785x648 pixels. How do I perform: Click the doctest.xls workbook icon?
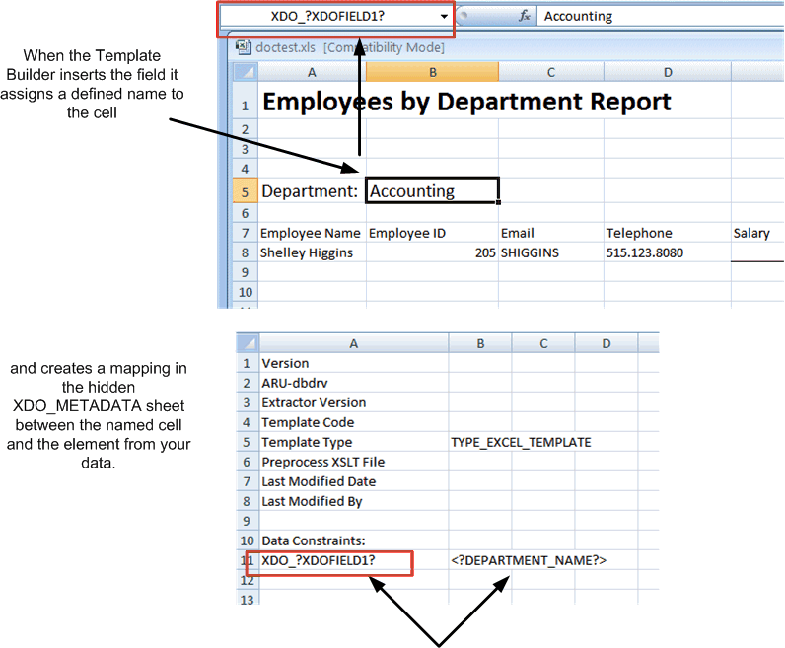(x=244, y=47)
